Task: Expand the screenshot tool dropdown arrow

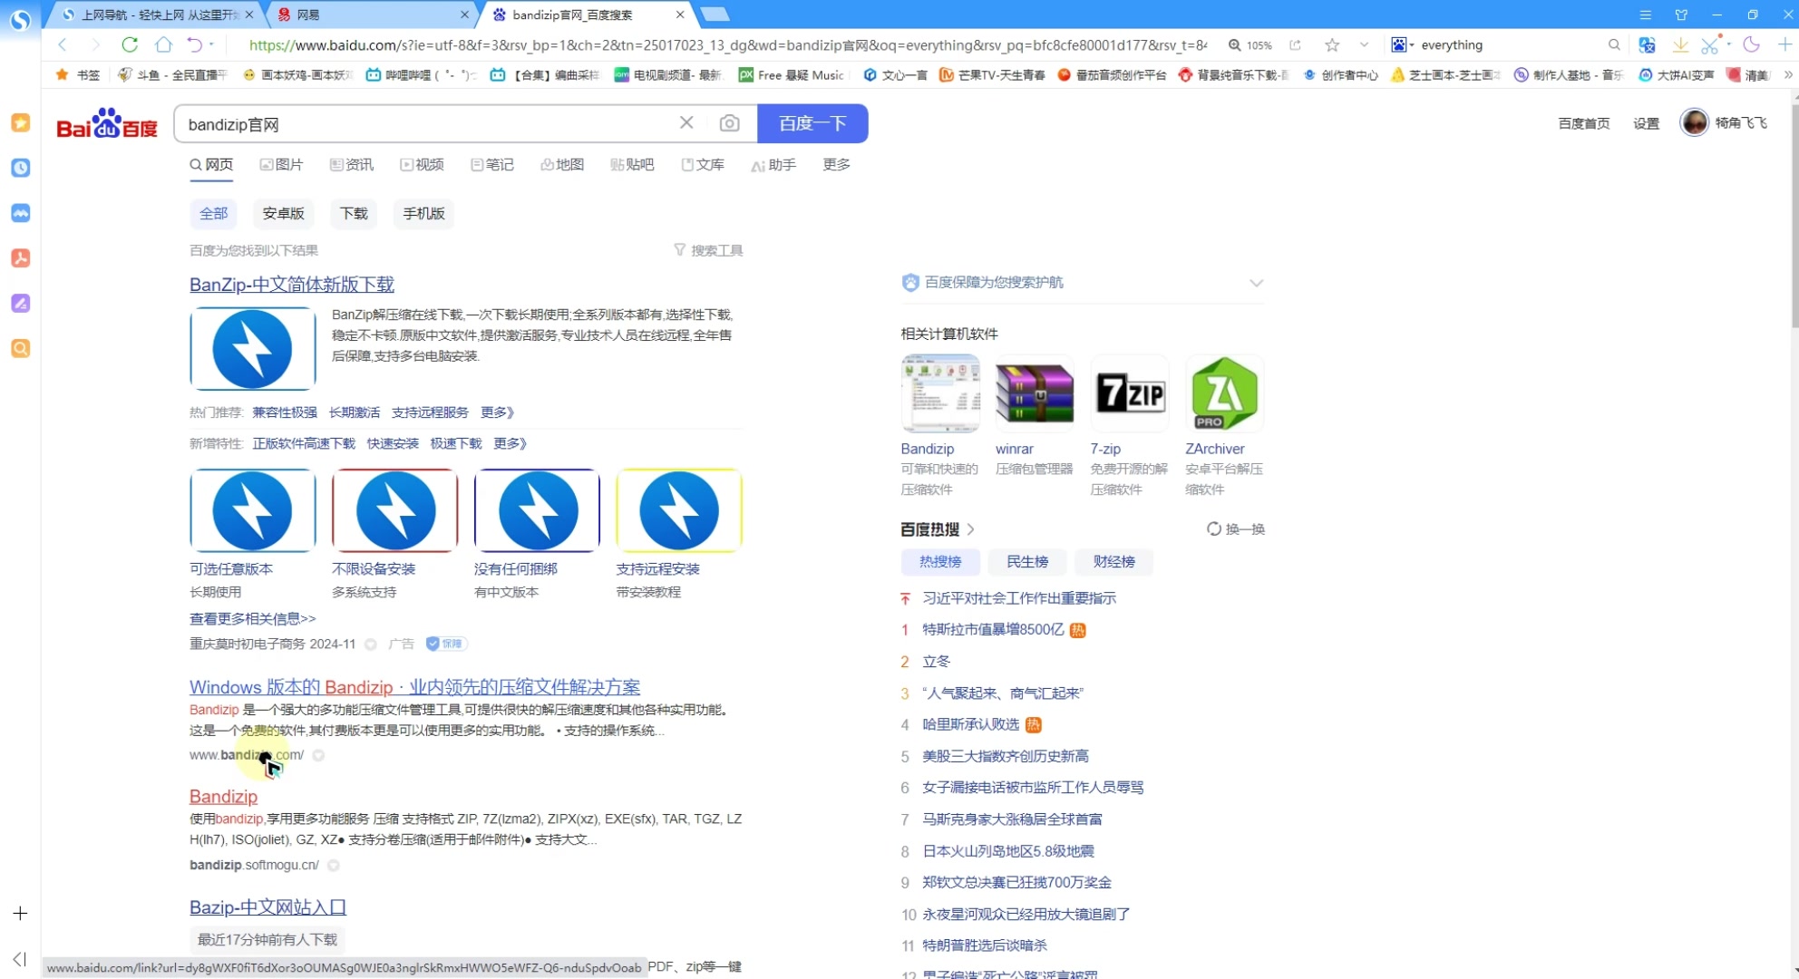Action: click(1729, 45)
